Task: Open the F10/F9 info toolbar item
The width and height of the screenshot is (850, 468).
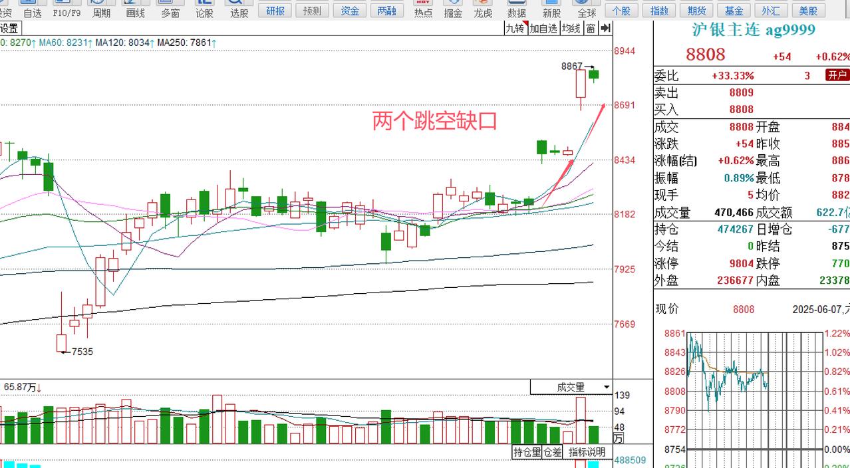Action: pos(67,9)
